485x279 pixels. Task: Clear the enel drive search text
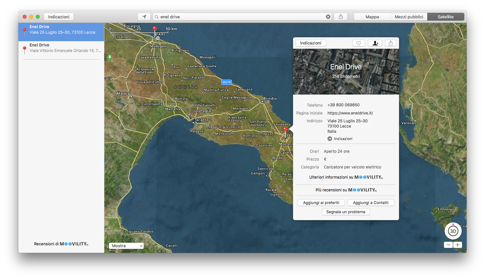328,17
